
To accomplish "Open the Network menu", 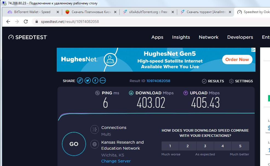I will [x=209, y=37].
